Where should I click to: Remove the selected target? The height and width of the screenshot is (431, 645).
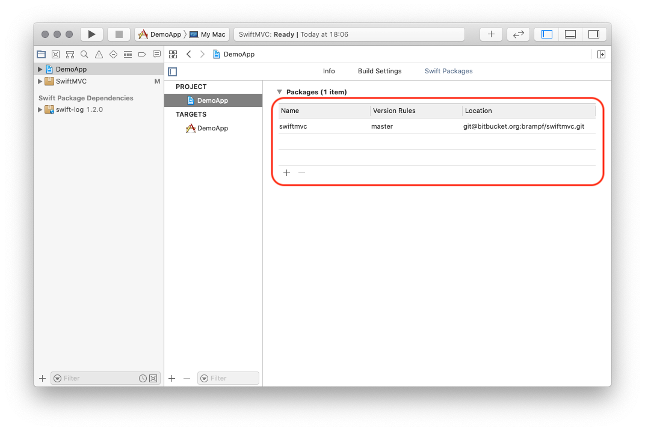click(187, 379)
